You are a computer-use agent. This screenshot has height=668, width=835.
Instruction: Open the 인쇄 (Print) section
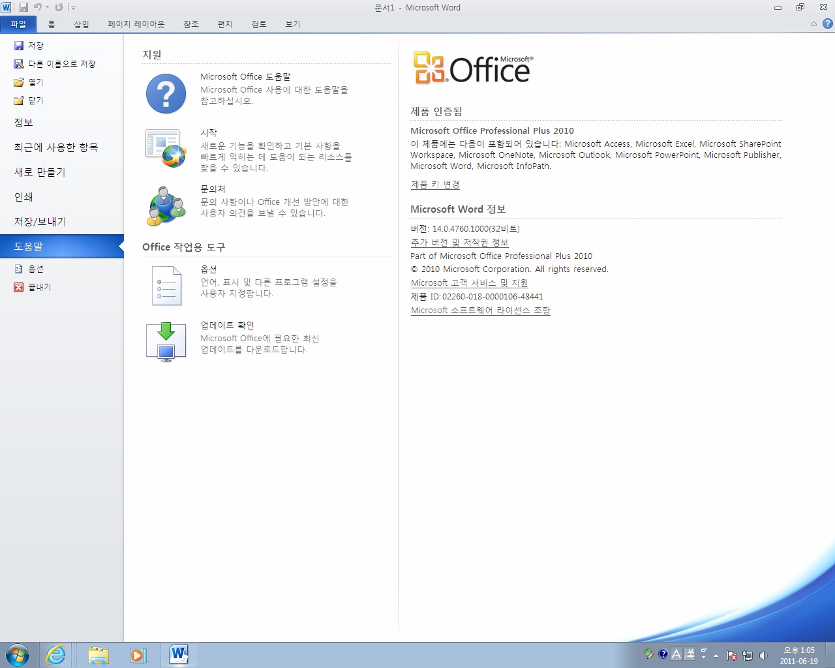23,197
